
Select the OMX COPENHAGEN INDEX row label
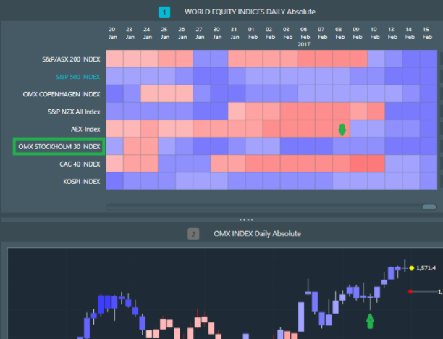[x=62, y=94]
